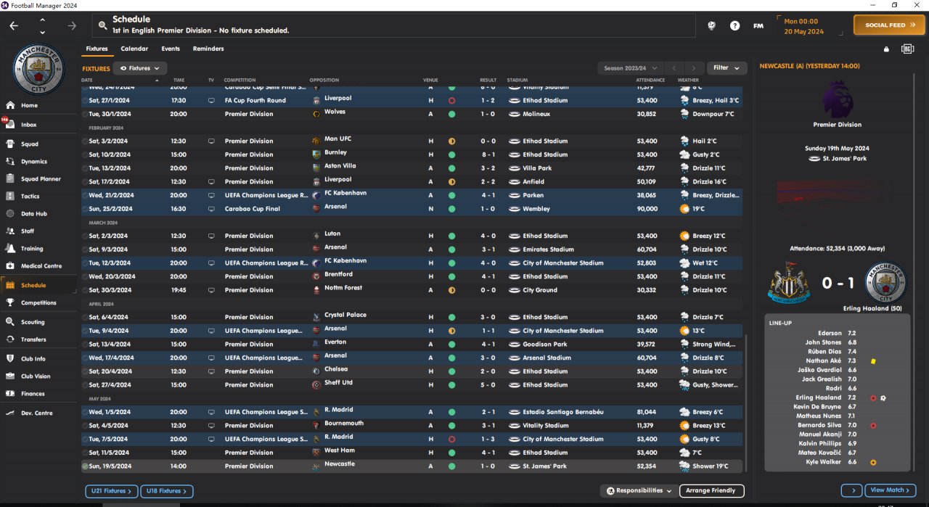Viewport: 929px width, 507px height.
Task: Open the FM menu icon
Action: point(758,25)
